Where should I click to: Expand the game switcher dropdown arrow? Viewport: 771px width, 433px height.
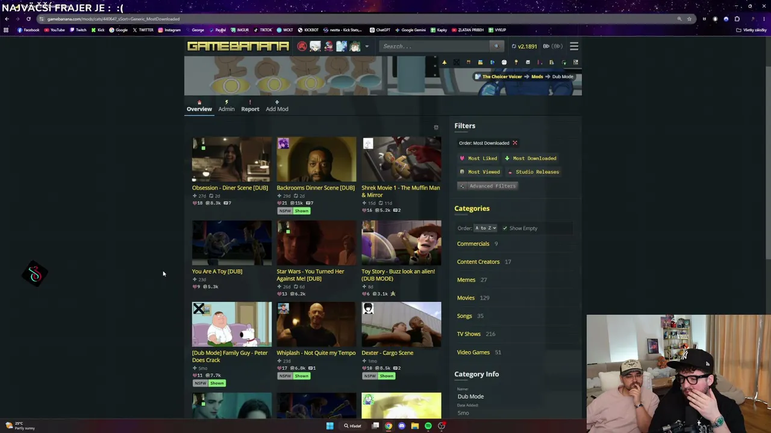coord(366,46)
